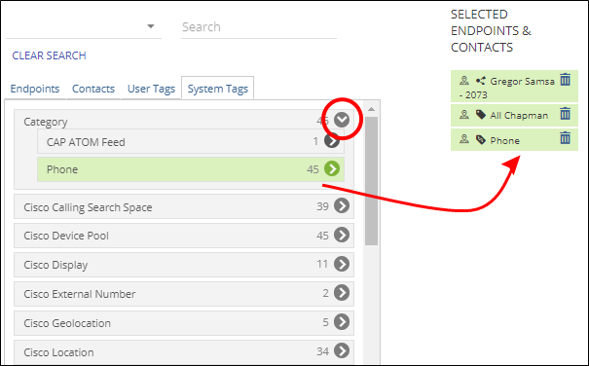This screenshot has width=589, height=366.
Task: Click the Cisco Device Pool label
Action: (x=66, y=236)
